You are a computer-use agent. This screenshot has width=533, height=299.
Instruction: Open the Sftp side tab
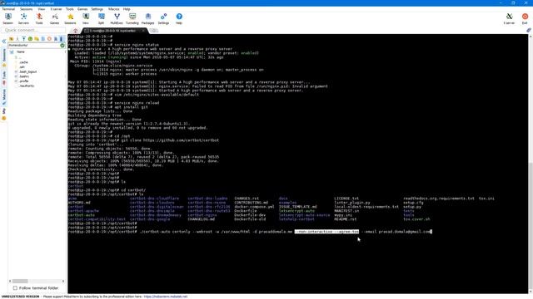[4, 114]
